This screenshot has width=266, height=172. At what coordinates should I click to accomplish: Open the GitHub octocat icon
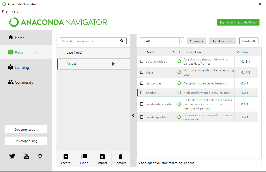coord(40,156)
